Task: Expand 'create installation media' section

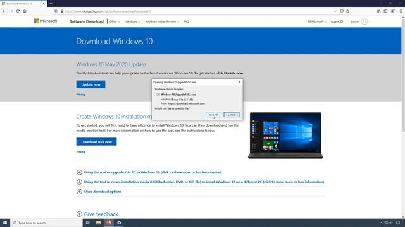Action: (201, 182)
